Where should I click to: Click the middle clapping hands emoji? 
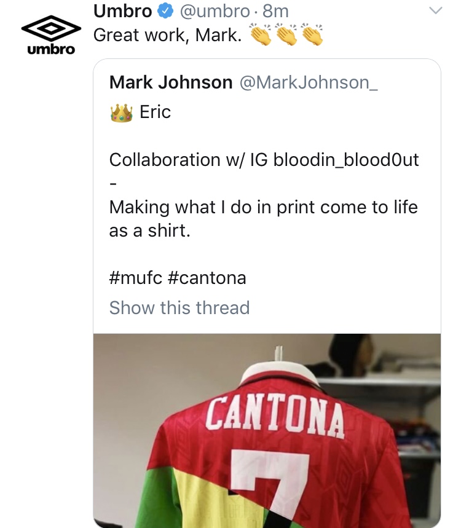(x=286, y=35)
